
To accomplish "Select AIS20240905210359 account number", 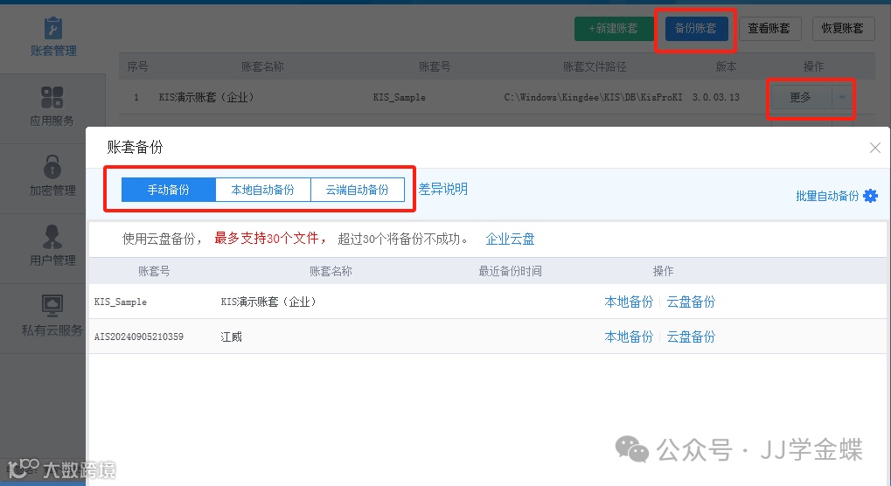I will tap(139, 337).
